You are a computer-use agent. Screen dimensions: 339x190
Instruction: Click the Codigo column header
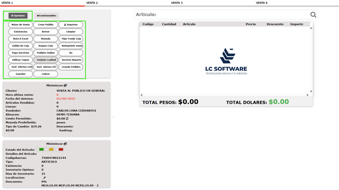coord(148,24)
